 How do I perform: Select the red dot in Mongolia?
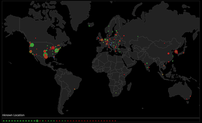(165, 43)
